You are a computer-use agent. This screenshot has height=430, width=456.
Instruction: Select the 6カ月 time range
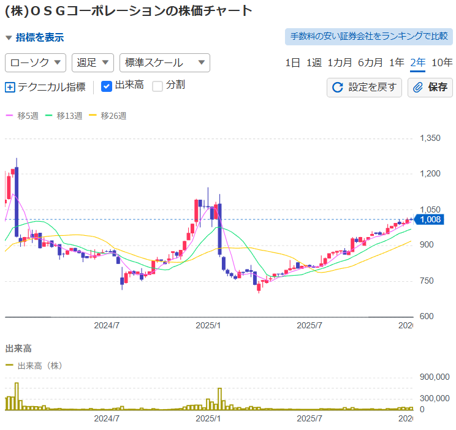point(370,62)
